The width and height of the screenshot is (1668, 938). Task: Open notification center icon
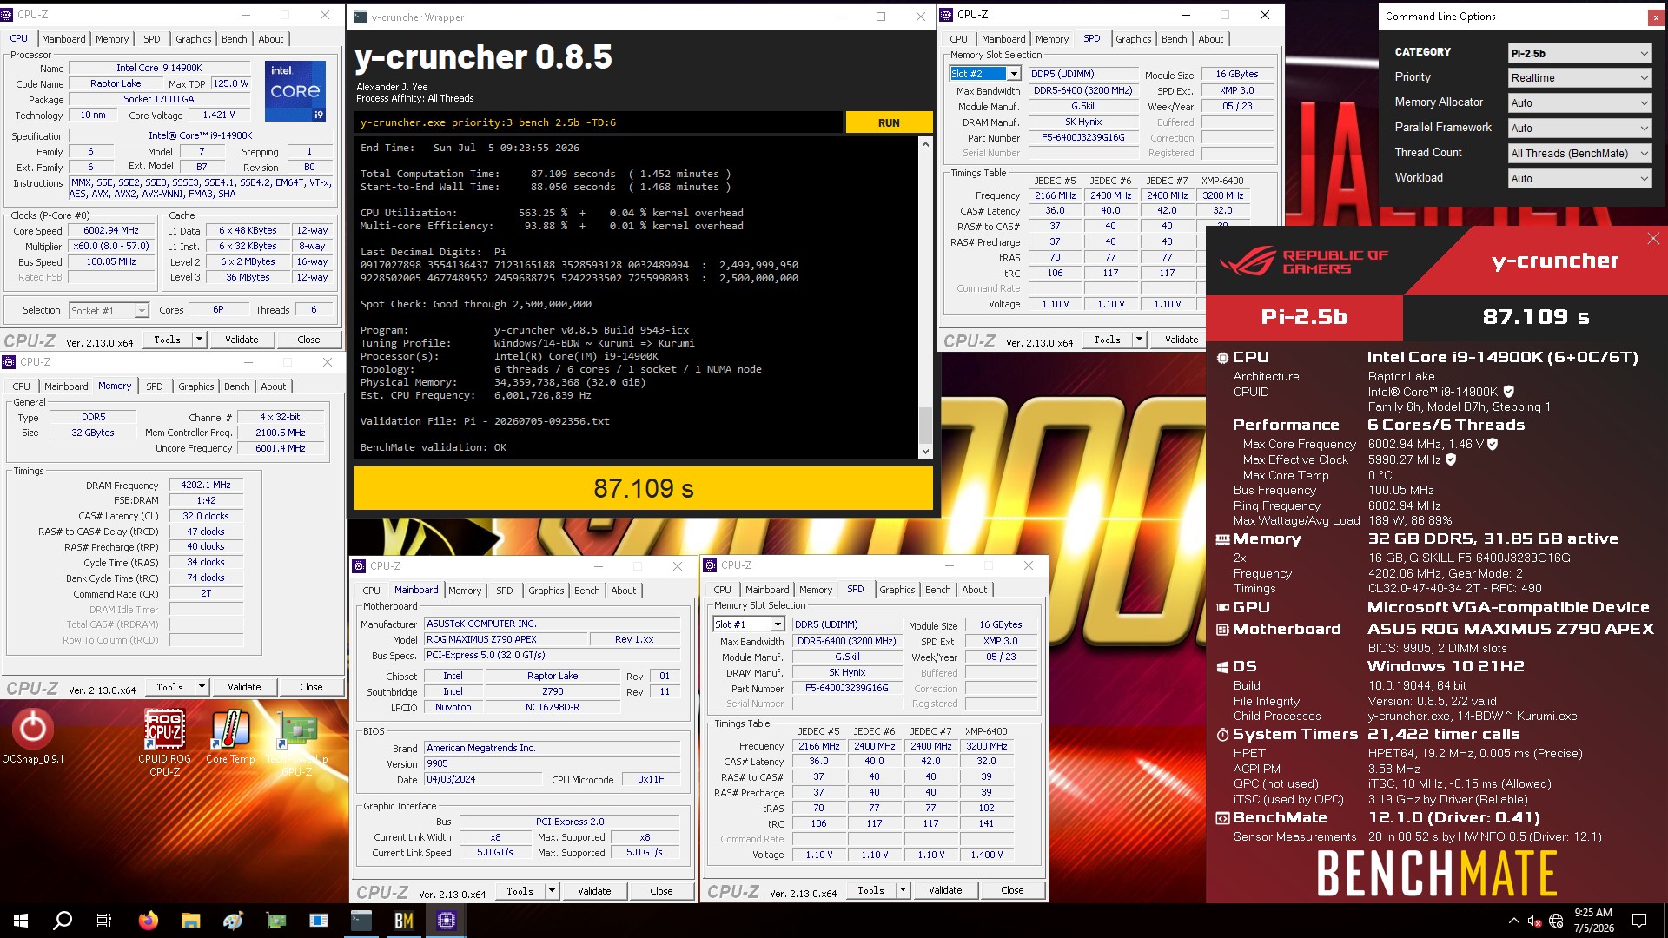1639,921
